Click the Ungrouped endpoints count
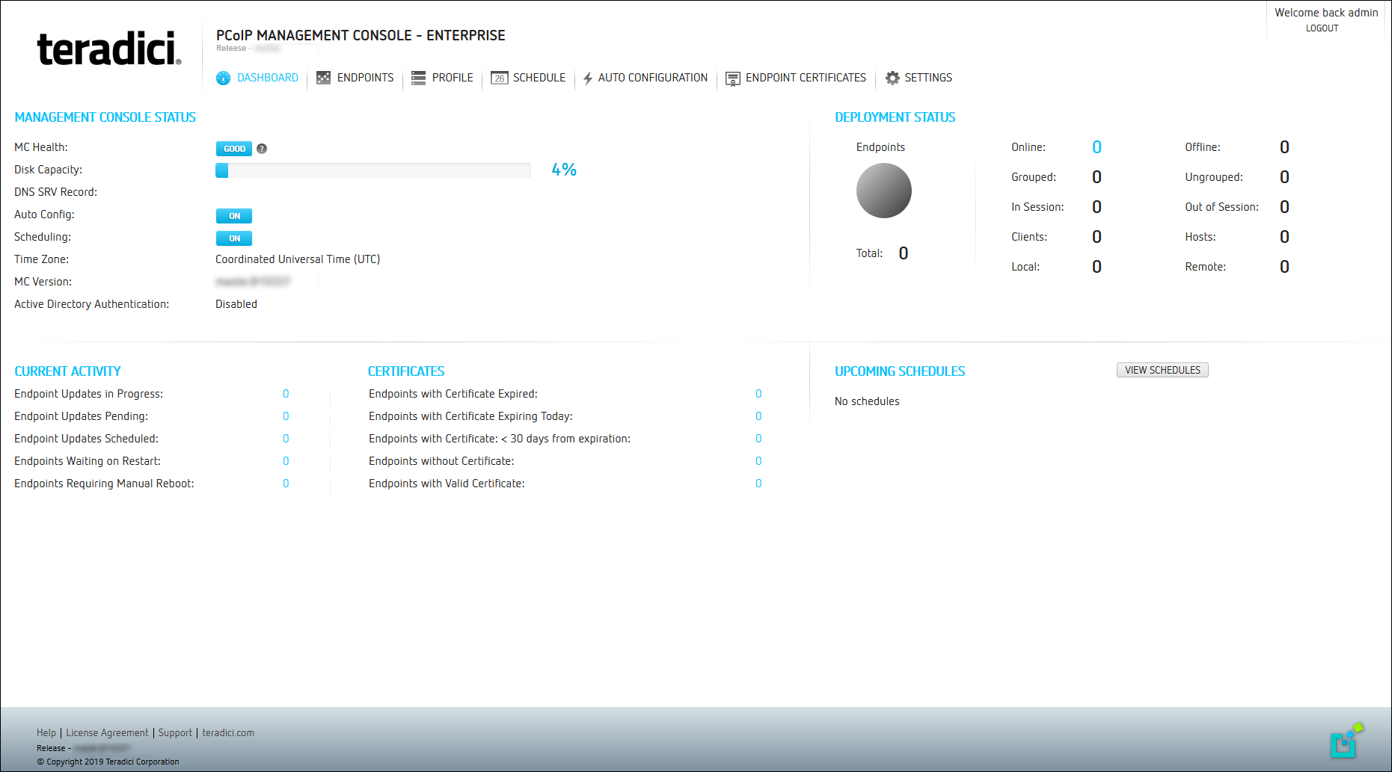The height and width of the screenshot is (772, 1392). pyautogui.click(x=1284, y=177)
